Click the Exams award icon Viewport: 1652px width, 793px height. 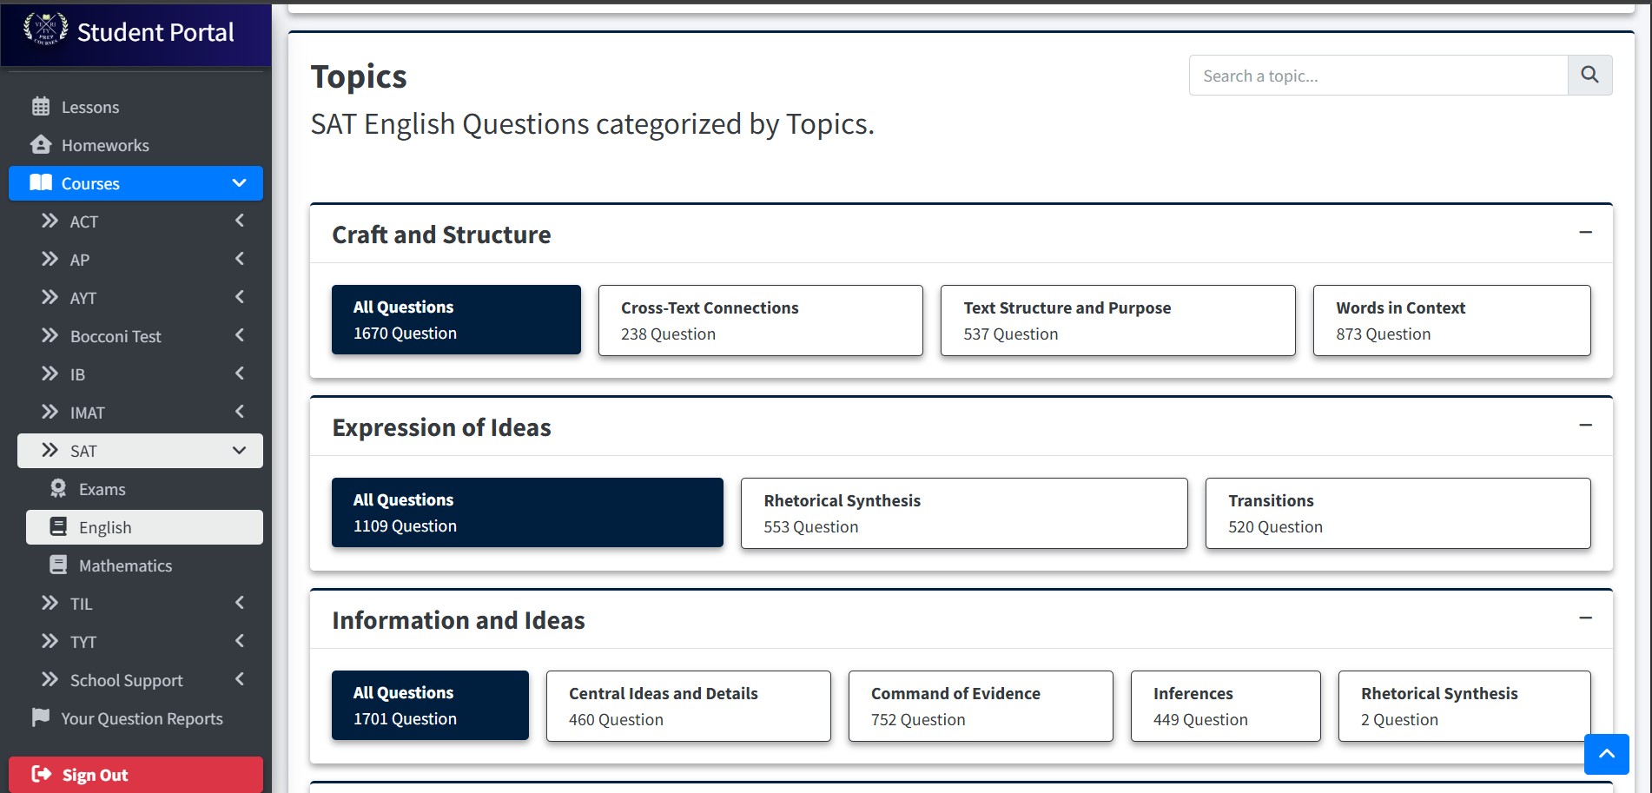pos(58,489)
